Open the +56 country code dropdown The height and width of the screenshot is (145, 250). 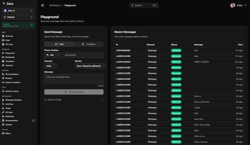pyautogui.click(x=53, y=55)
